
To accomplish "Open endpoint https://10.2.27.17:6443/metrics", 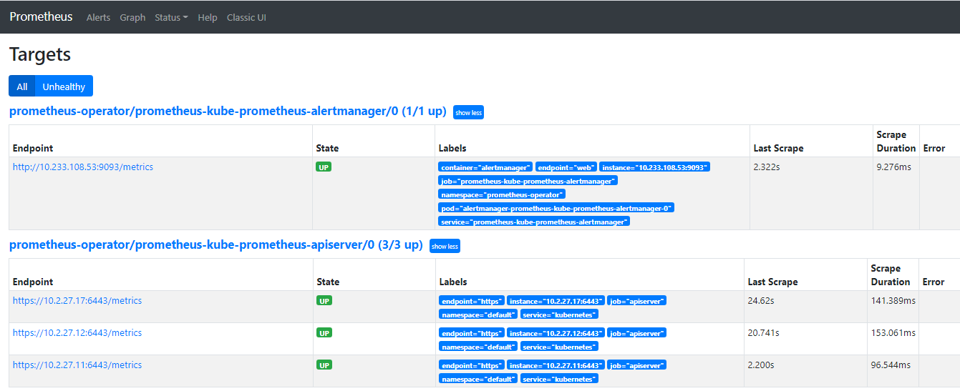I will tap(77, 301).
